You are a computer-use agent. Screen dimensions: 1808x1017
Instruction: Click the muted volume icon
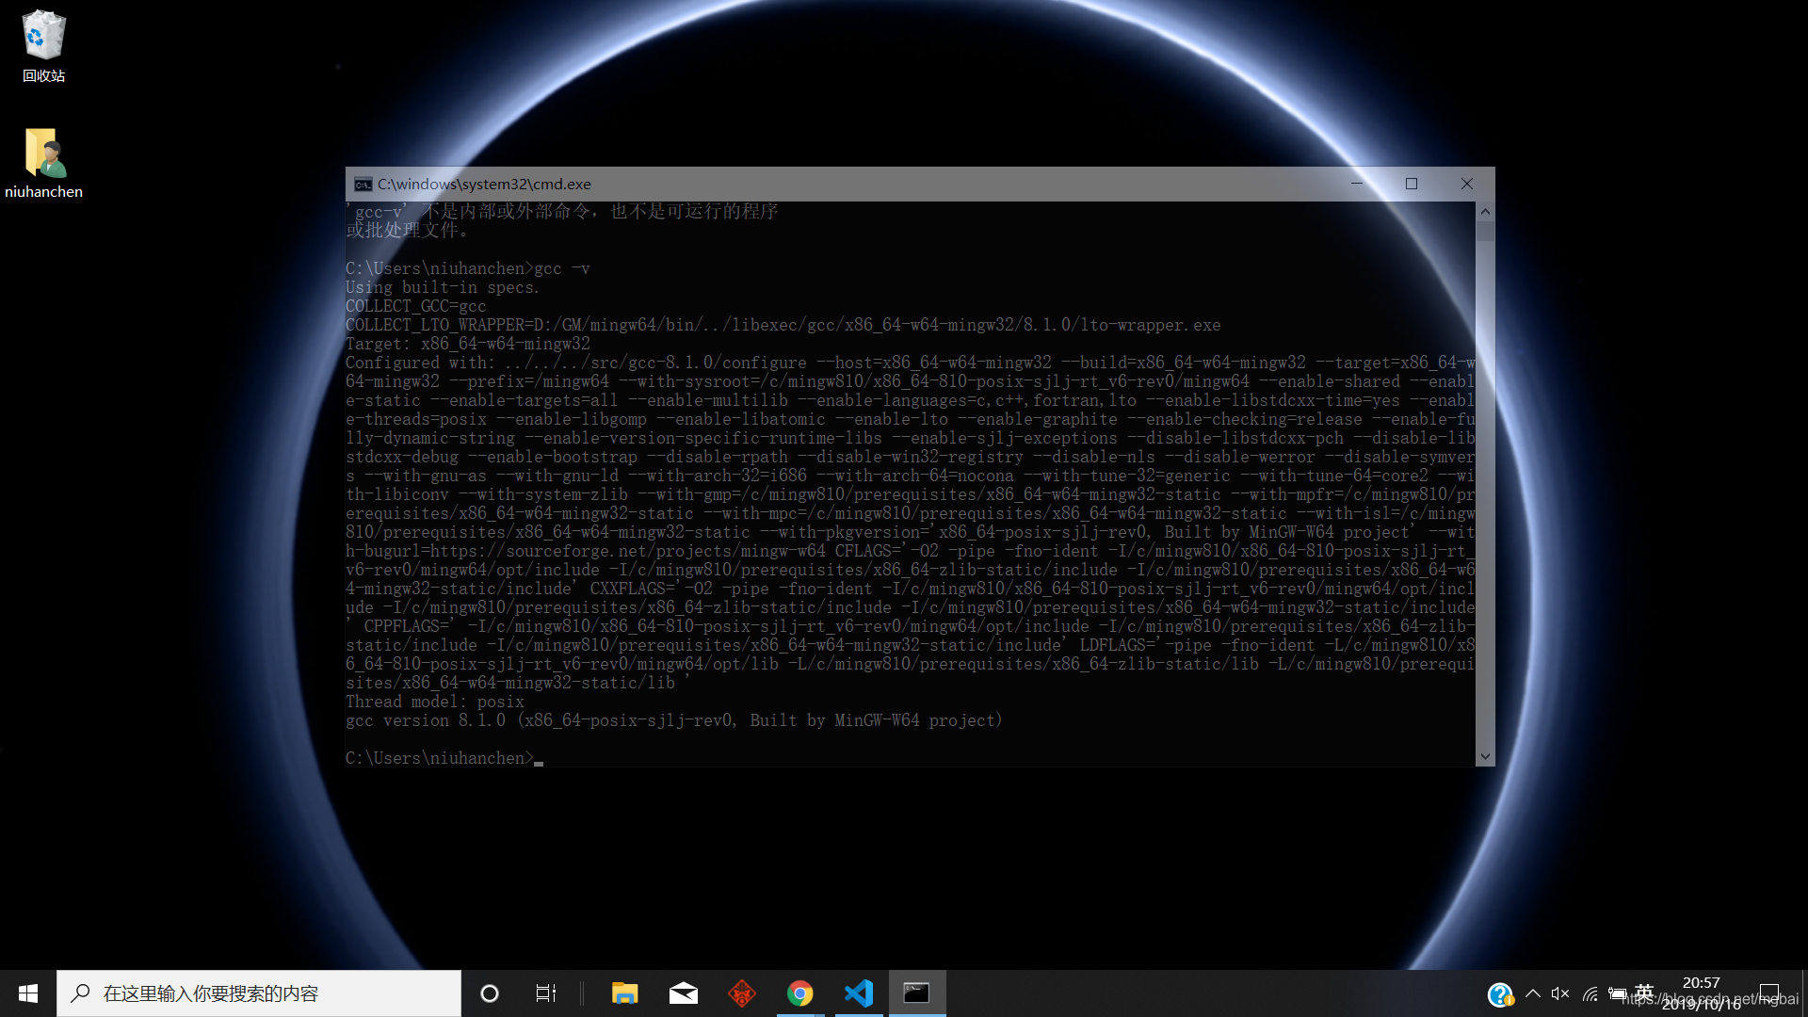(x=1560, y=993)
